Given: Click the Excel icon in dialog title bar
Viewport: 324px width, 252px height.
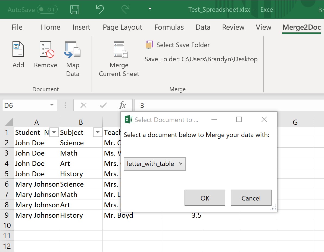Looking at the screenshot, I should (x=129, y=120).
